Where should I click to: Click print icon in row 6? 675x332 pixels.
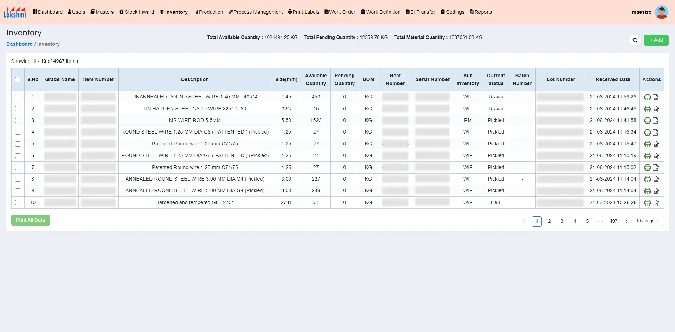[647, 156]
